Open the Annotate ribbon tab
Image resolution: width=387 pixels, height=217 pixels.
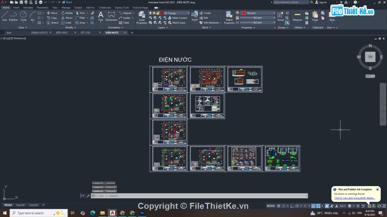pyautogui.click(x=28, y=8)
